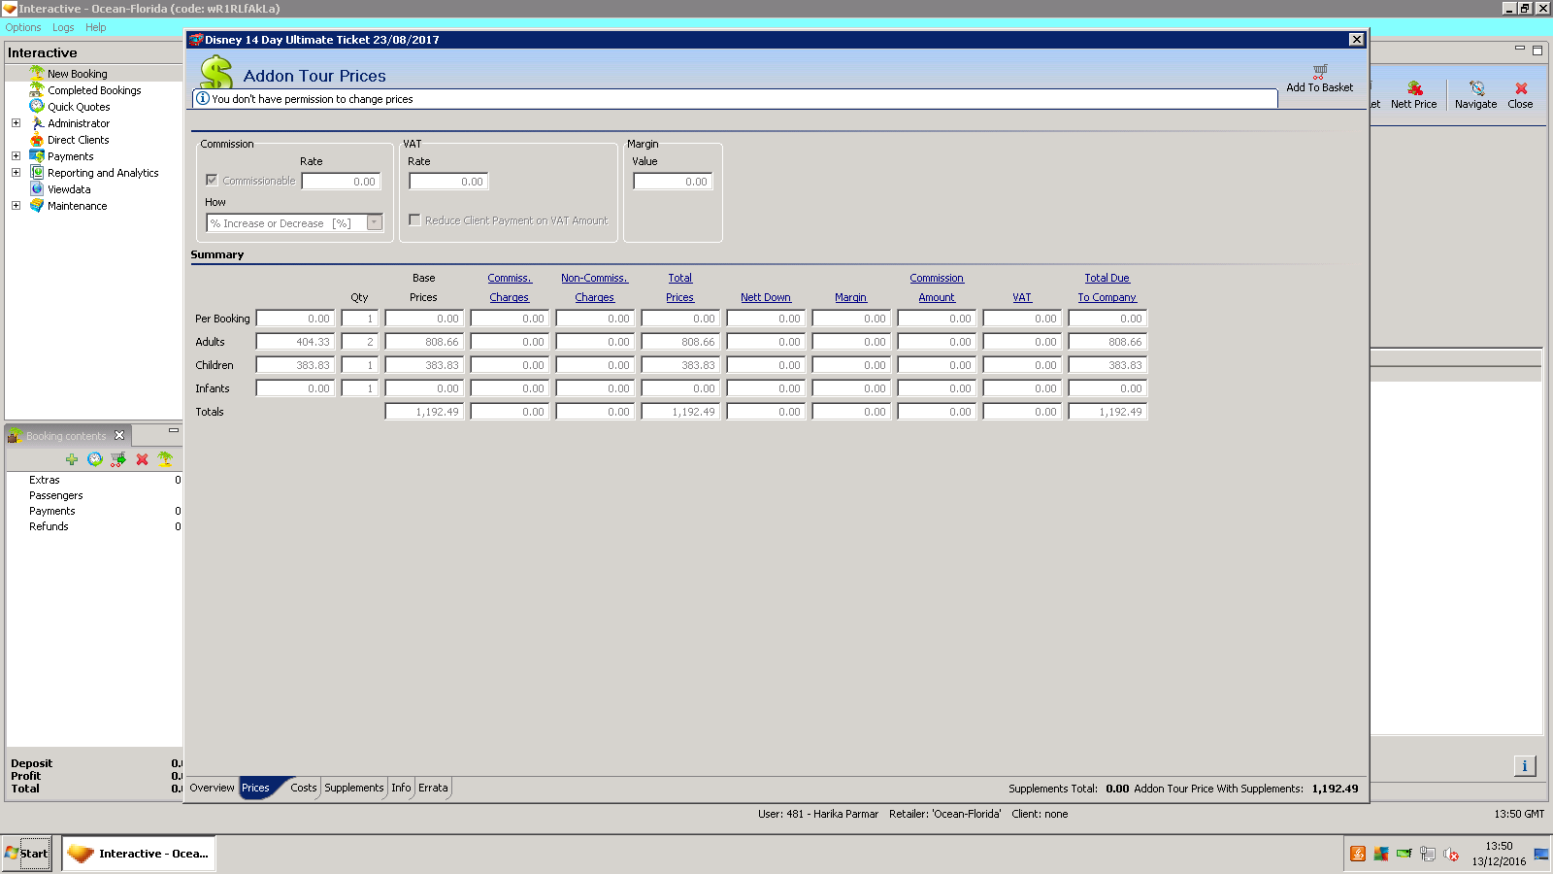Open the Logs menu
This screenshot has height=874, width=1553.
tap(63, 27)
